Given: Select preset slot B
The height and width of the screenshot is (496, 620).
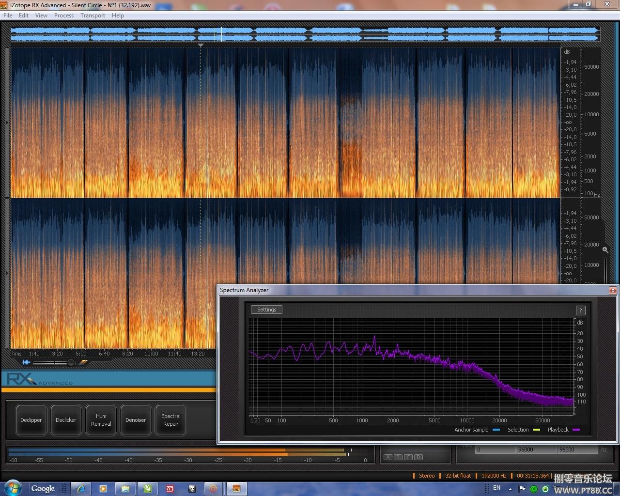Looking at the screenshot, I should [398, 457].
